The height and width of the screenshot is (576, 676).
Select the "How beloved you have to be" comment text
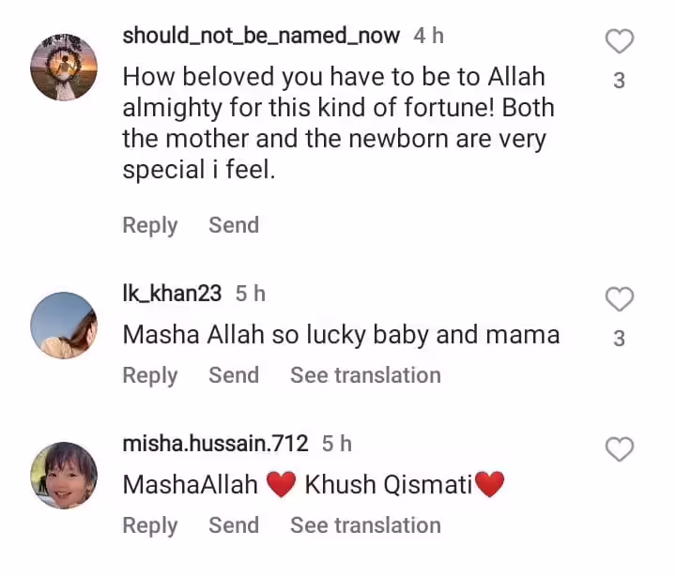click(x=338, y=124)
